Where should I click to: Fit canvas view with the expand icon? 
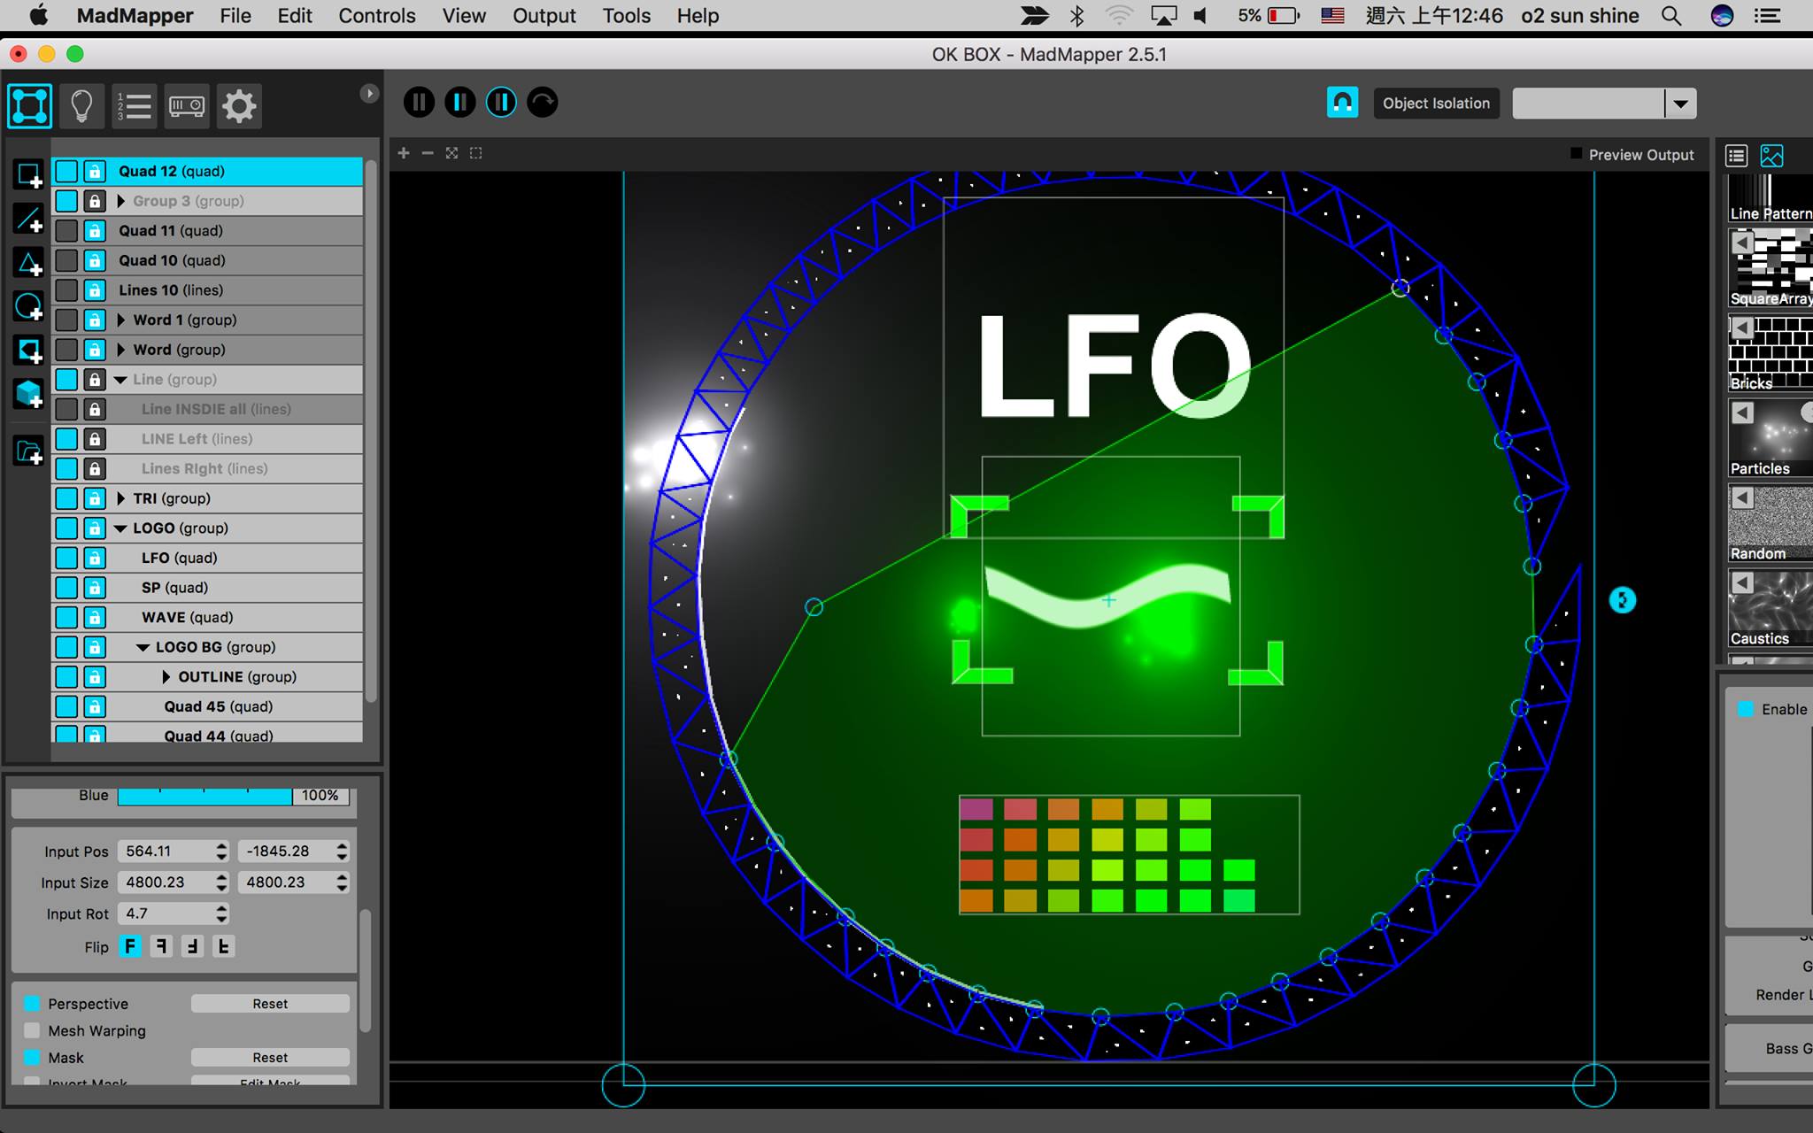click(x=452, y=153)
